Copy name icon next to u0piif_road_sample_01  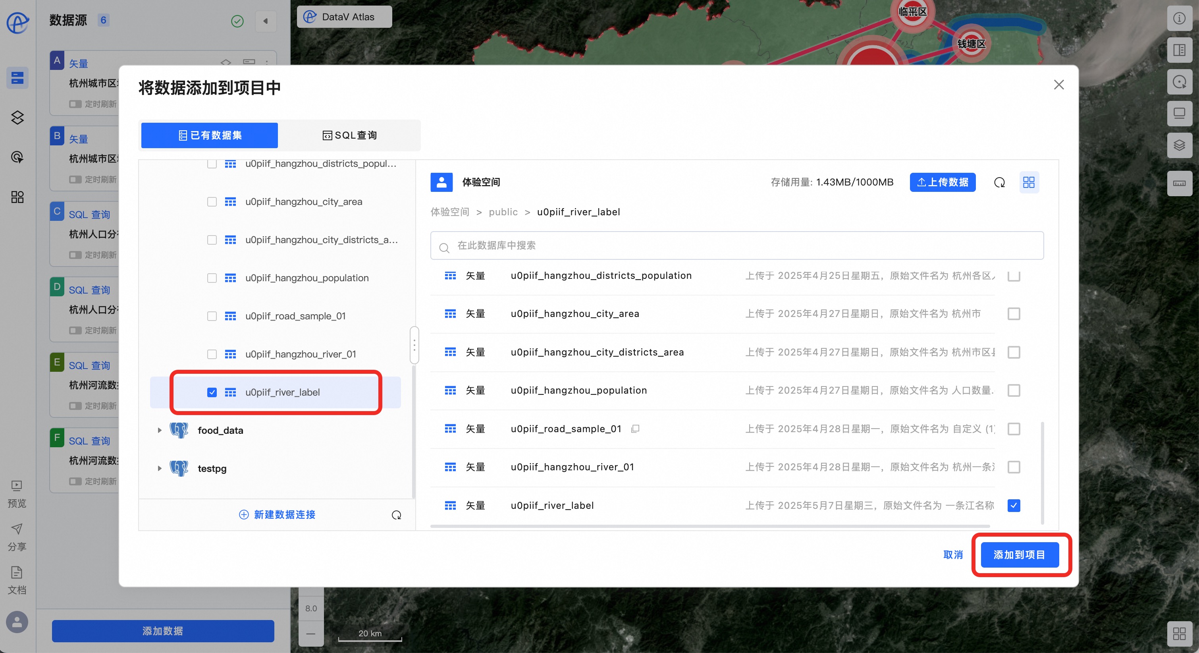635,429
